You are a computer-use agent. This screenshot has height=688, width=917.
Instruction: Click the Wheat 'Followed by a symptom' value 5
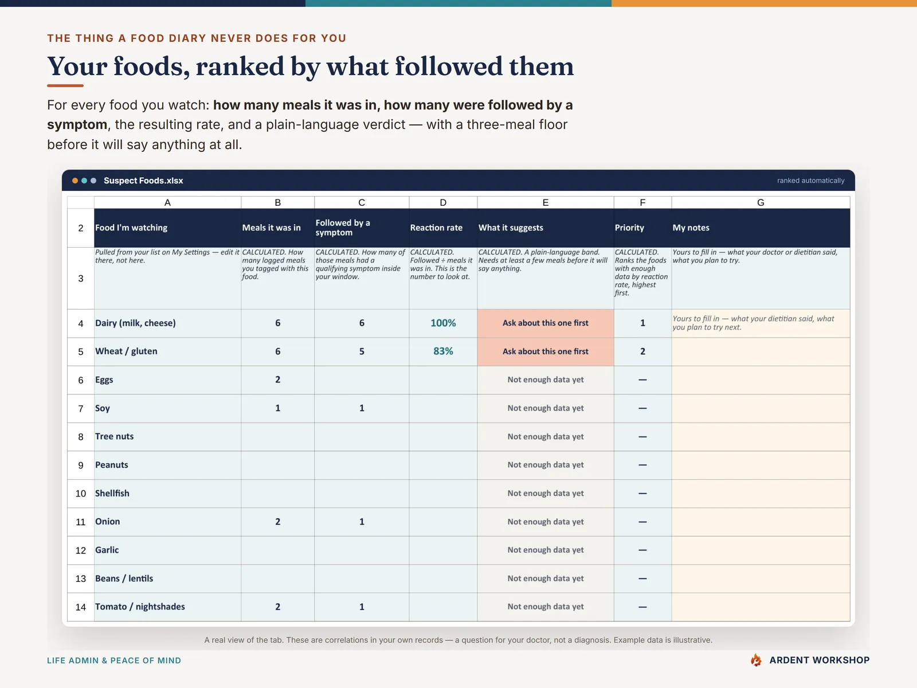coord(362,351)
